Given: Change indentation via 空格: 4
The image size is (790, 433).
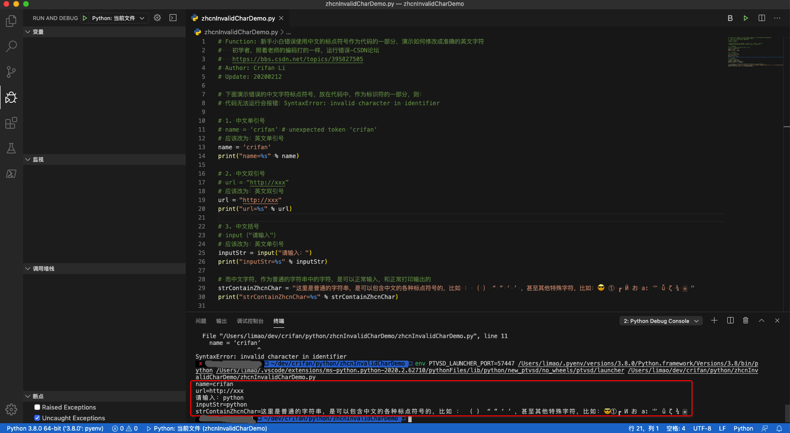Looking at the screenshot, I should click(676, 429).
